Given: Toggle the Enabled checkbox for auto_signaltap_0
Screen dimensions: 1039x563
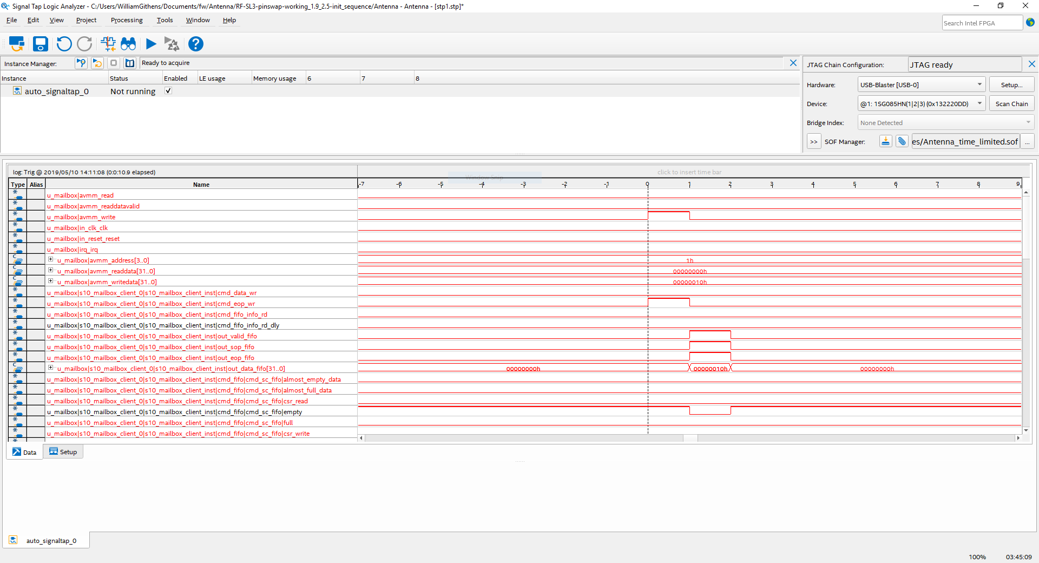Looking at the screenshot, I should pos(168,91).
